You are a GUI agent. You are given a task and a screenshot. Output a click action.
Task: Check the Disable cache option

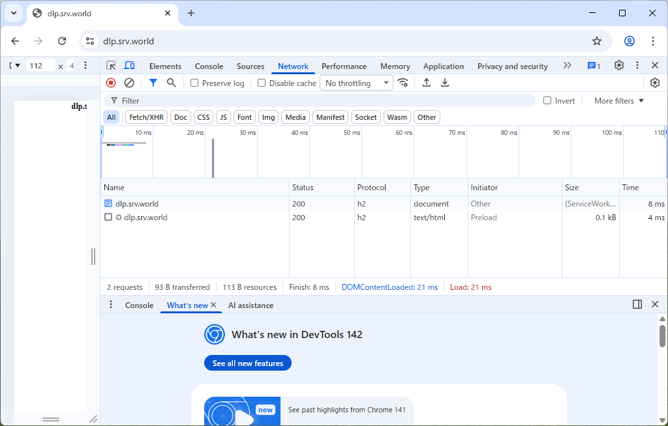click(x=262, y=83)
